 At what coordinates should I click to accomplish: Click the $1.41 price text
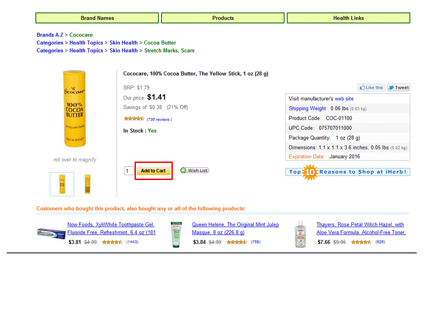(x=157, y=97)
